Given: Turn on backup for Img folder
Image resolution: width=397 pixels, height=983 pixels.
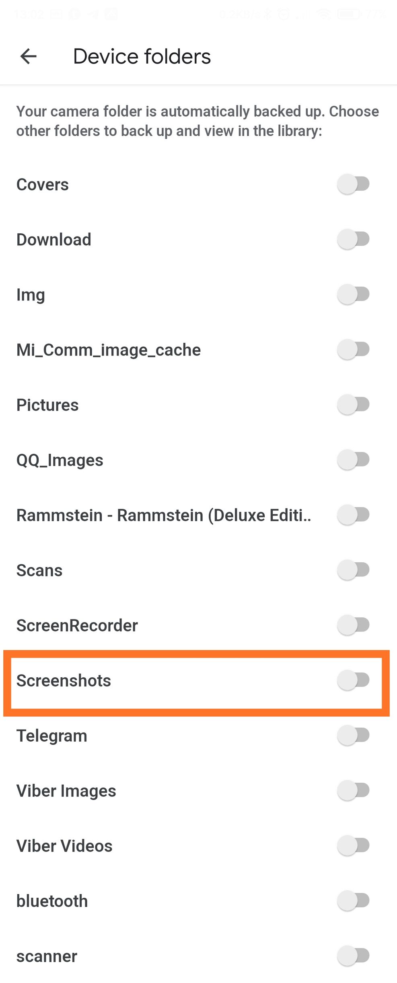Looking at the screenshot, I should (x=354, y=294).
